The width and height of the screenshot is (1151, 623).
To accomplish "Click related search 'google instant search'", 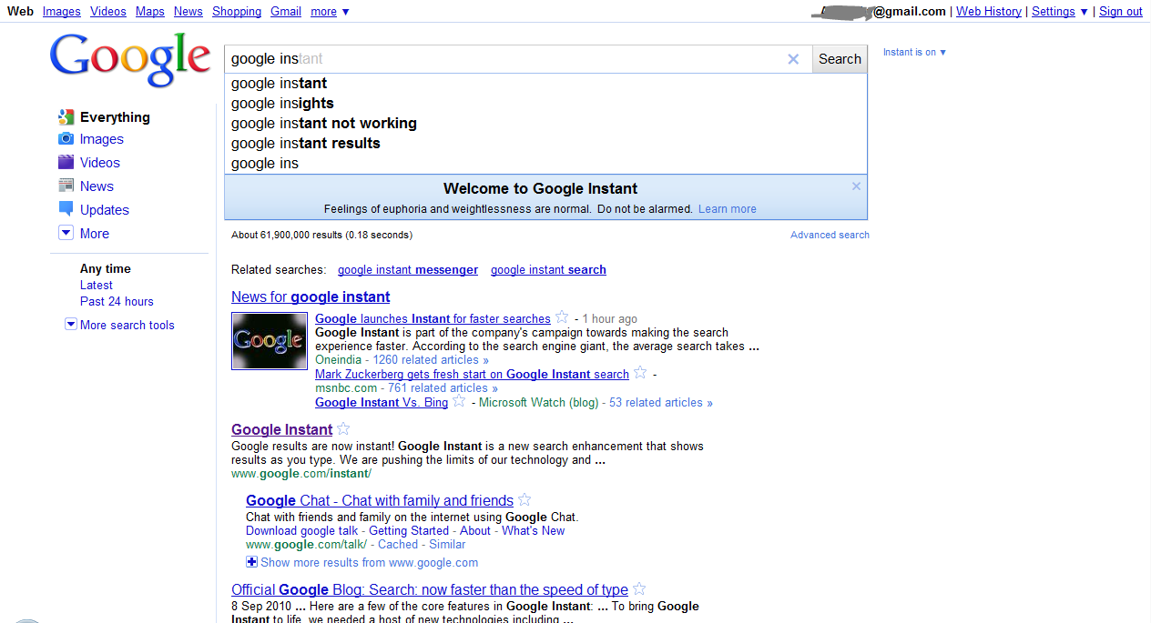I will coord(548,270).
